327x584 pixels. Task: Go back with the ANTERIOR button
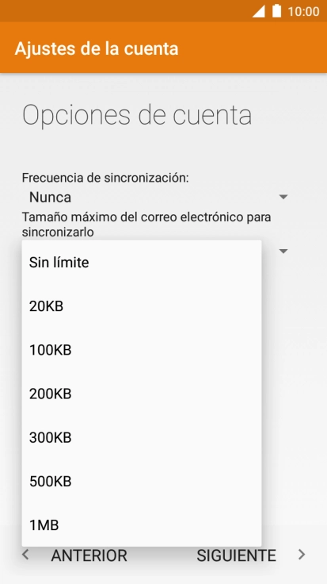(89, 555)
